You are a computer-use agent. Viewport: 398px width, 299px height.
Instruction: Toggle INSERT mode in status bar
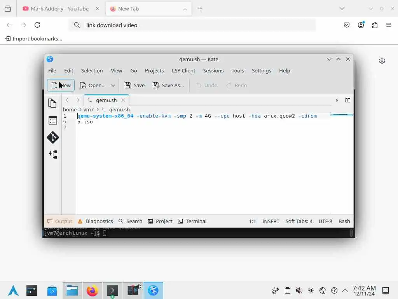(271, 221)
